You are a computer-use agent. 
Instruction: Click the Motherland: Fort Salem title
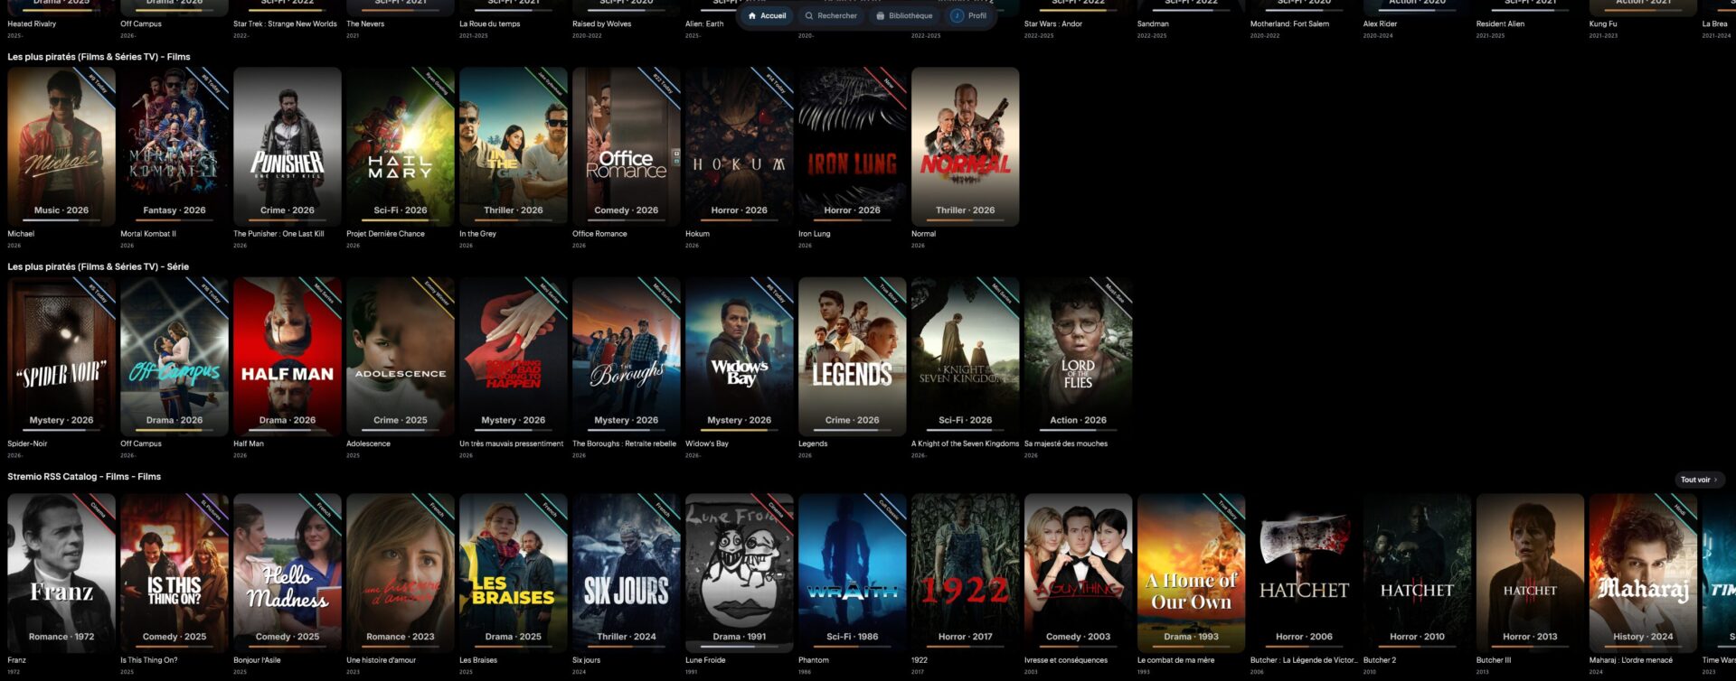tap(1289, 24)
